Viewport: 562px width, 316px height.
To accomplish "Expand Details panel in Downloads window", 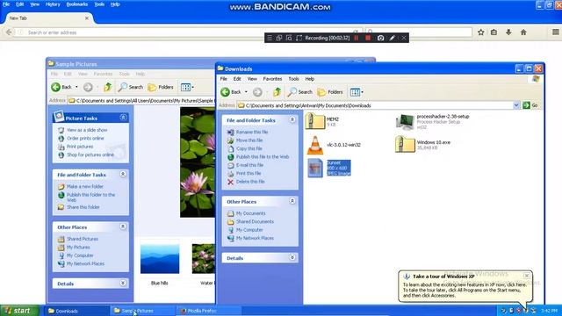I will (292, 257).
